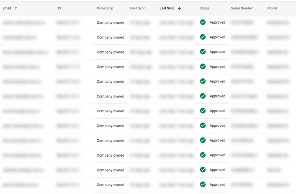The height and width of the screenshot is (194, 296).
Task: Click the green check icon in tenth row
Action: click(x=203, y=155)
